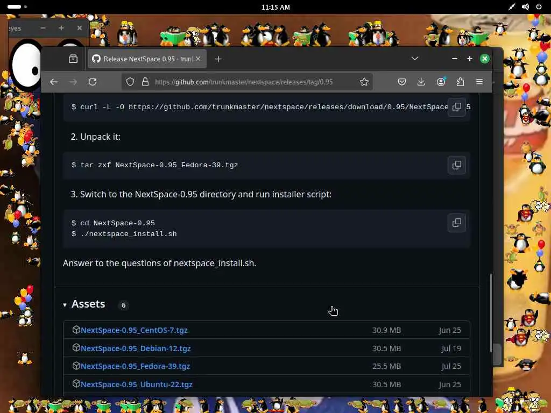Maximize the Firefox window
Screen dimensions: 551x413
point(469,59)
